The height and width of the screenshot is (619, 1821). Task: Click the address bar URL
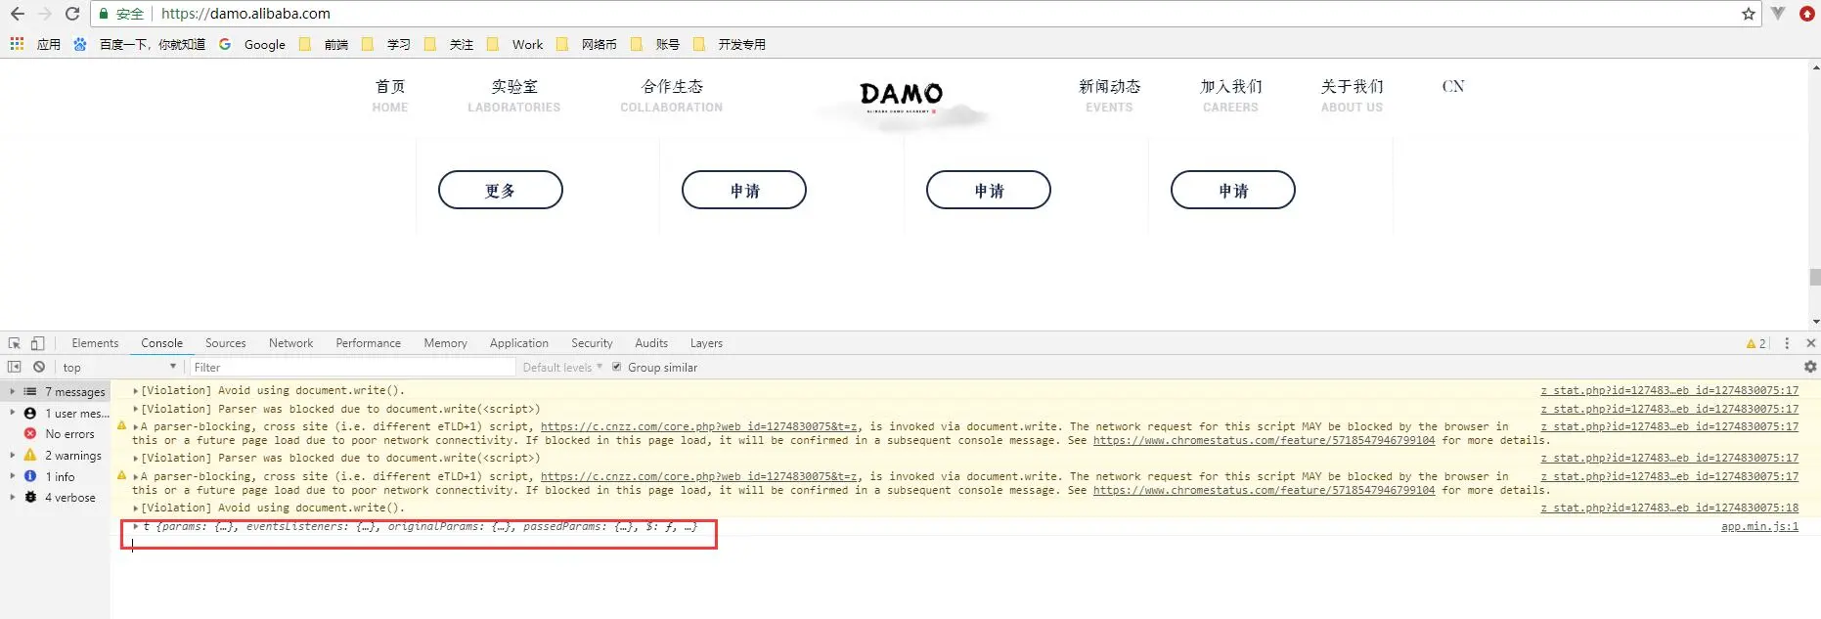(x=245, y=14)
